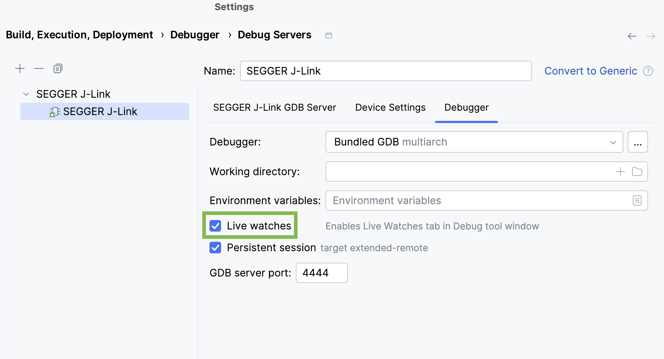Click the Convert to Generic link
Image resolution: width=664 pixels, height=359 pixels.
coord(590,71)
